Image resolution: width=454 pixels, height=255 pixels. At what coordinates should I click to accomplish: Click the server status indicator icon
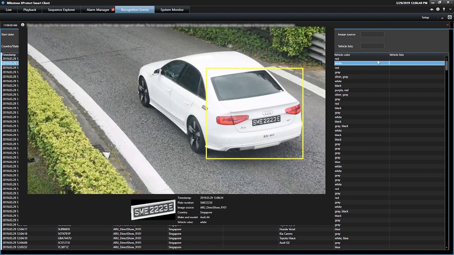tap(432, 10)
